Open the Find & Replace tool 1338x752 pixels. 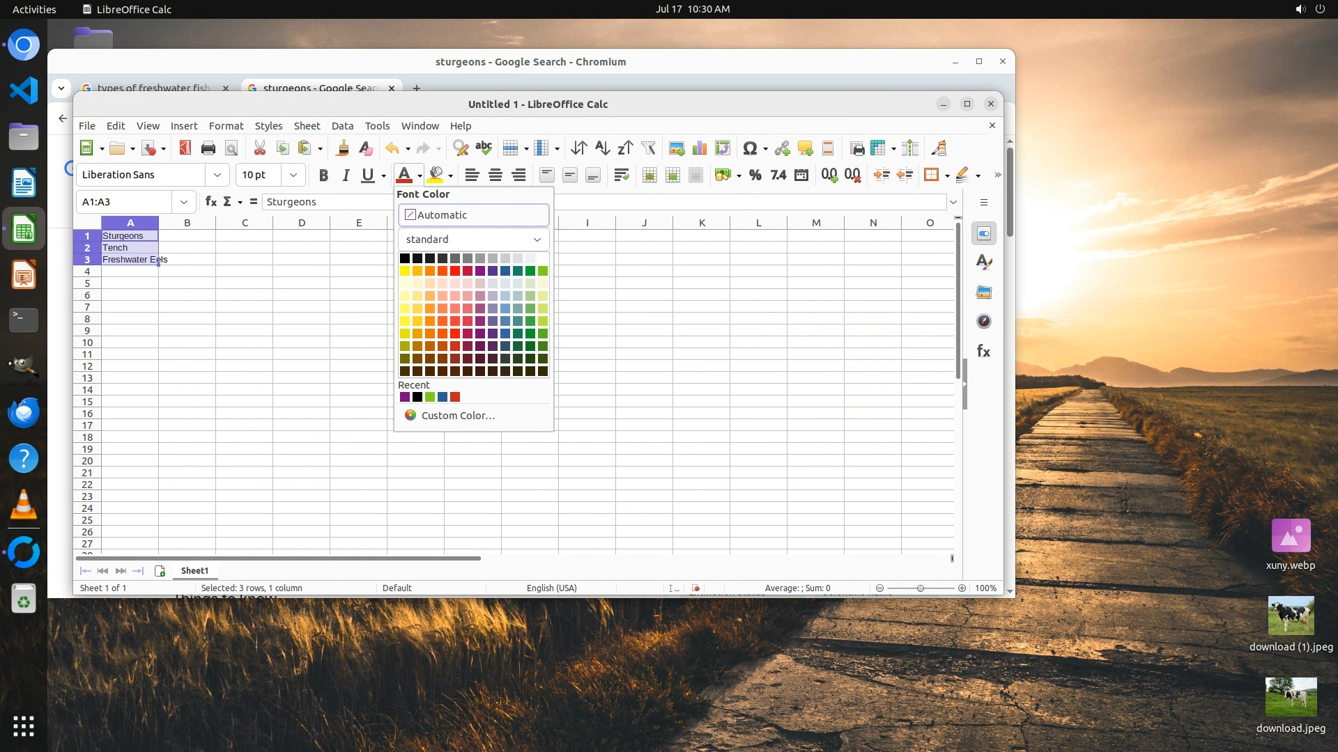[x=460, y=148]
